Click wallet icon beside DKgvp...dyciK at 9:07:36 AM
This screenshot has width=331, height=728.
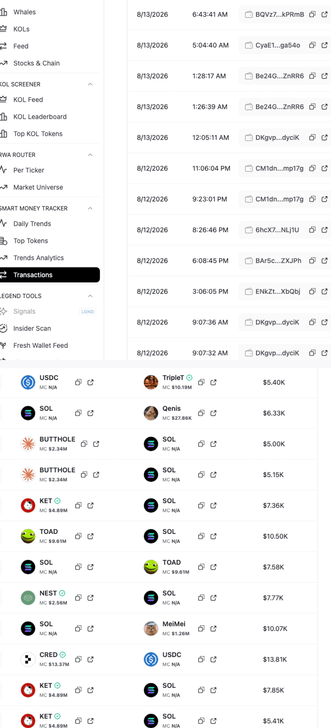tap(249, 322)
